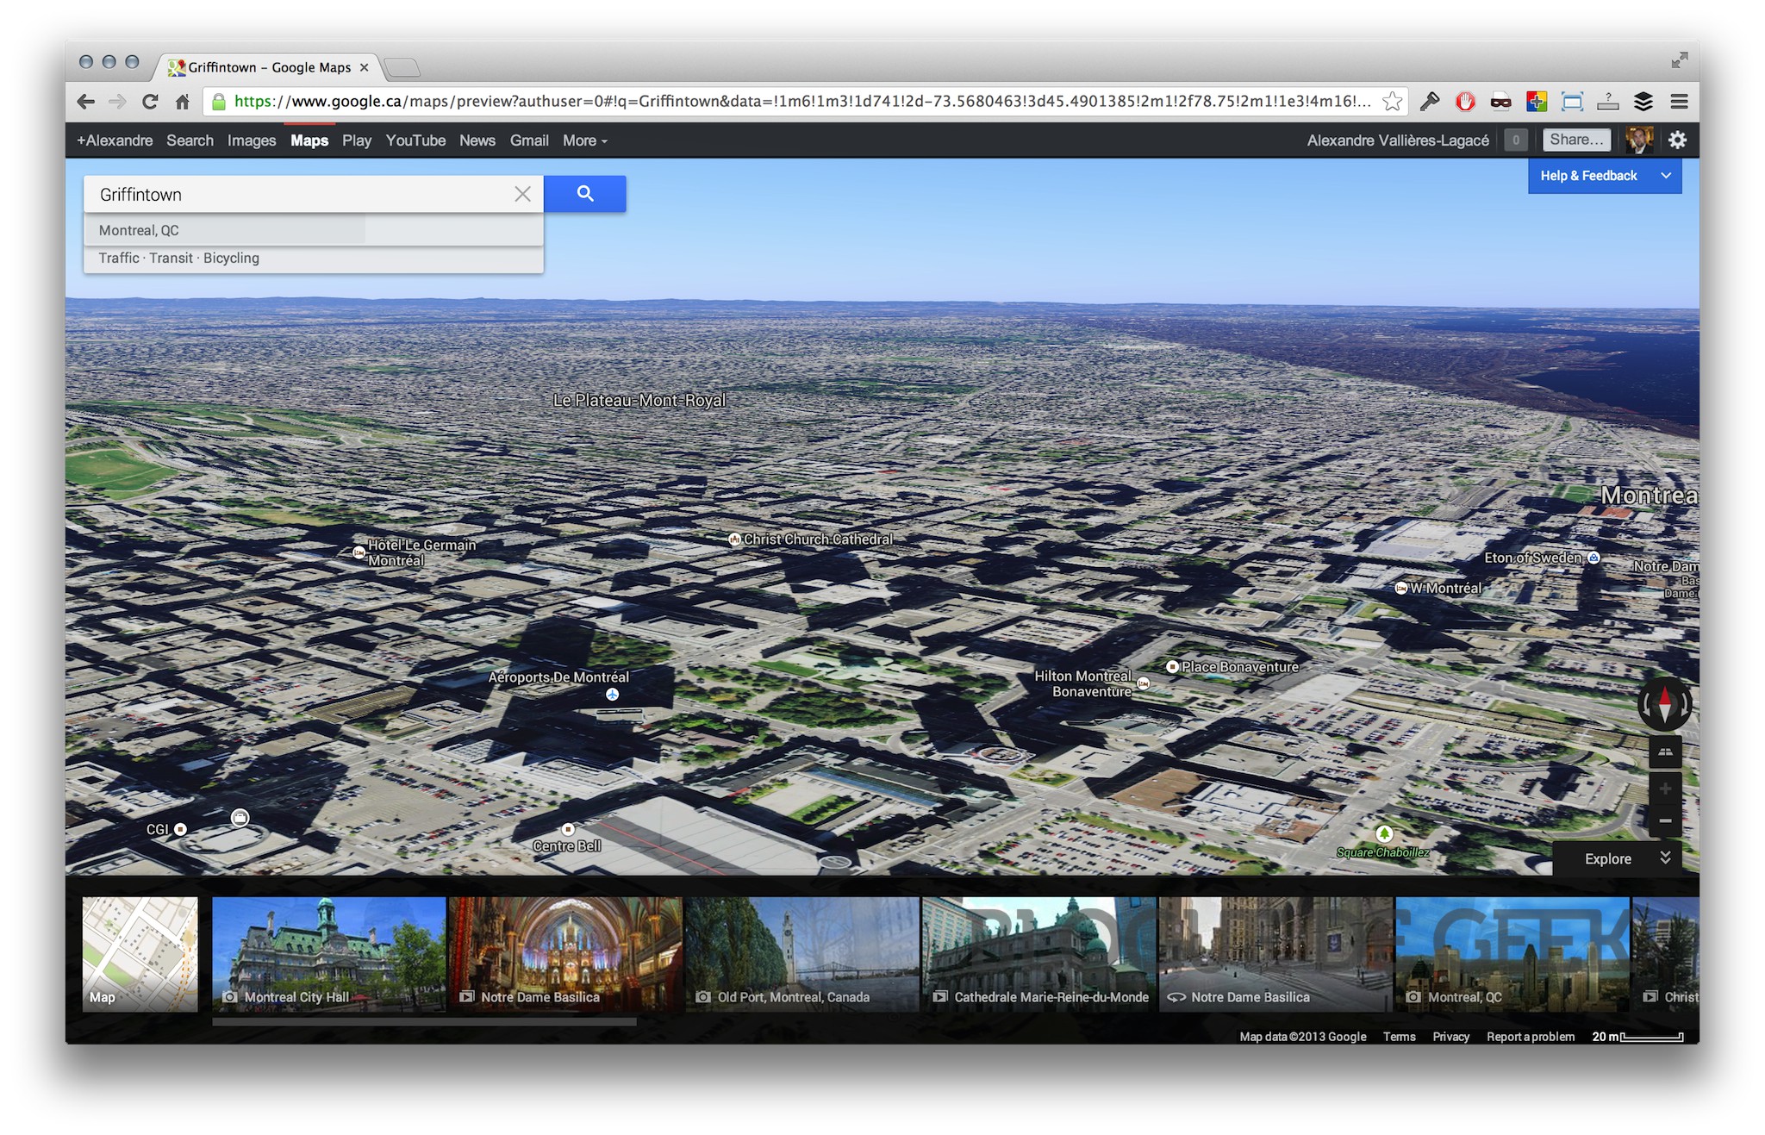Click the photo carousel scrollbar
Screen dimensions: 1765x1135
click(424, 1021)
